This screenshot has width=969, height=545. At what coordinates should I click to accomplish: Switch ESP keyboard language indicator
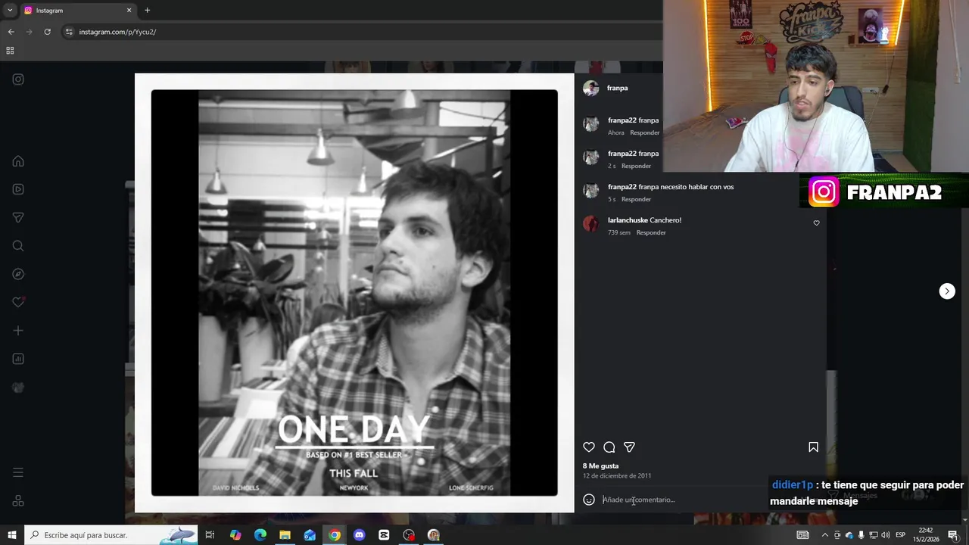coord(900,535)
